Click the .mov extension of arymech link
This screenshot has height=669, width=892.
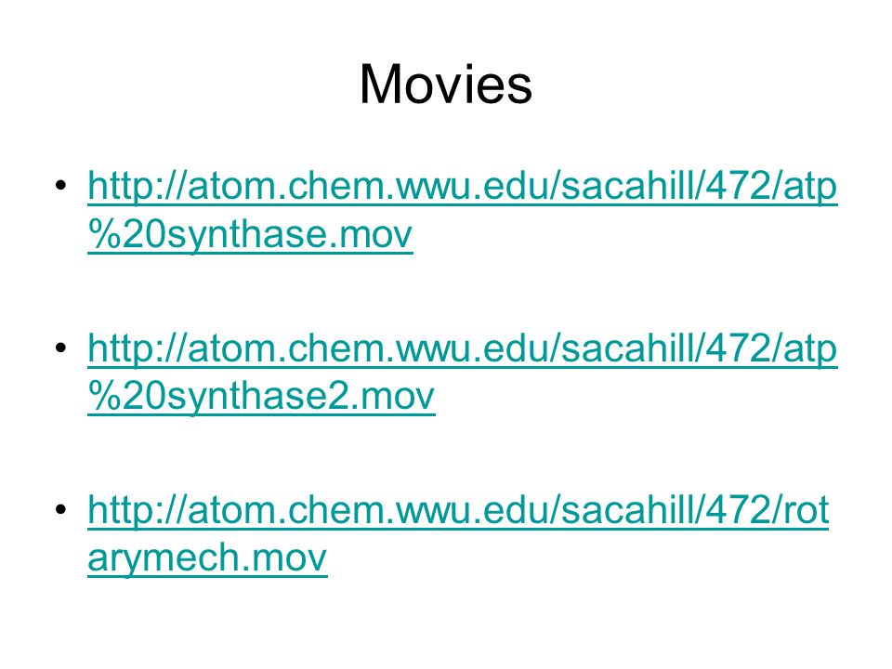pos(282,558)
